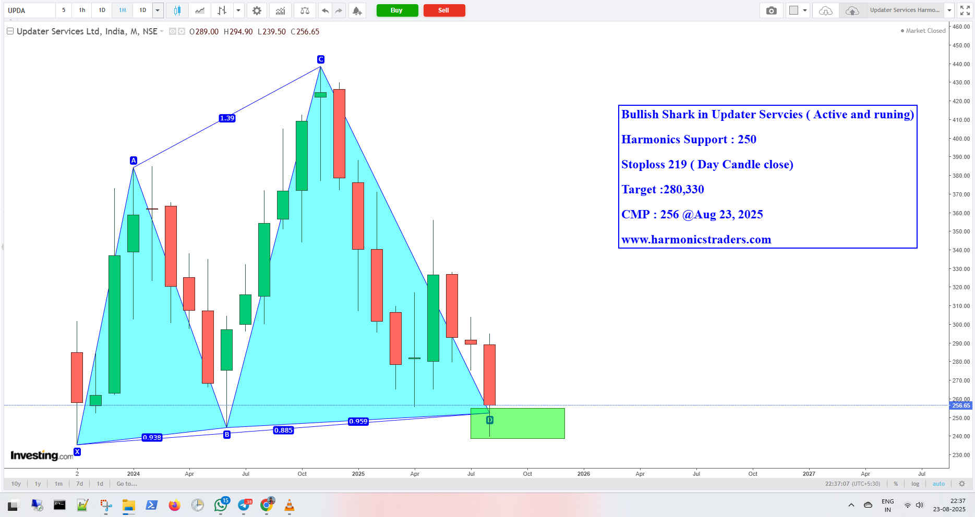Toggle percentage scale option
Viewport: 975px width, 517px height.
tap(896, 484)
